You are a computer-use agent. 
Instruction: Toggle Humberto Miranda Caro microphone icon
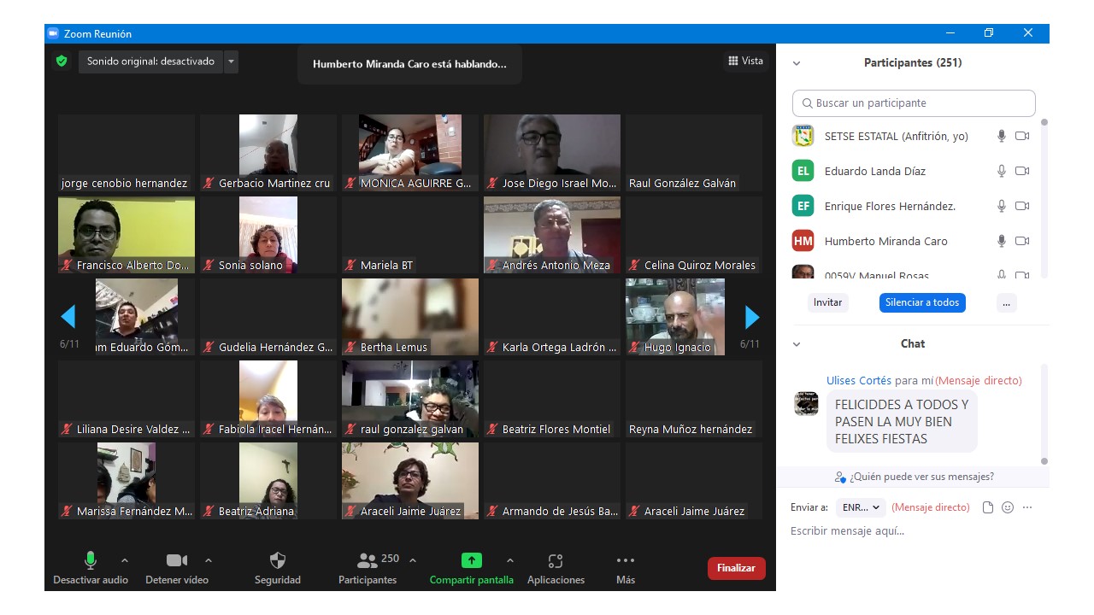click(x=1002, y=241)
